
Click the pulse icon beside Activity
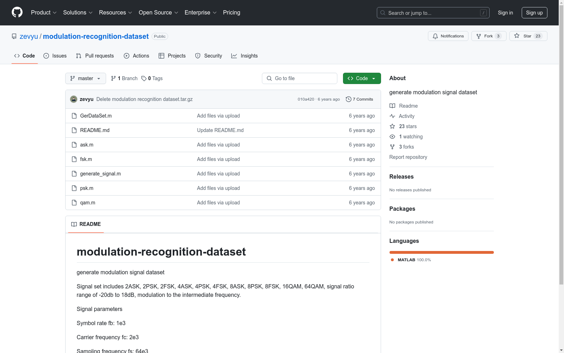click(392, 116)
